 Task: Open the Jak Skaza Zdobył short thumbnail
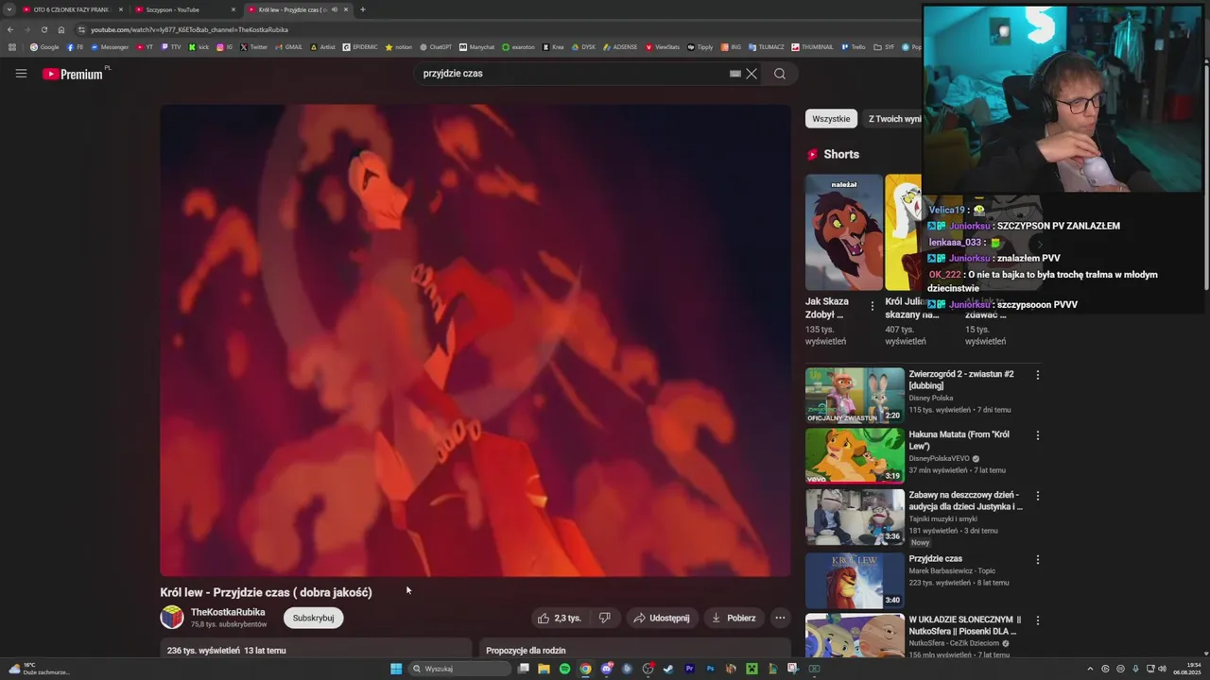pos(844,232)
